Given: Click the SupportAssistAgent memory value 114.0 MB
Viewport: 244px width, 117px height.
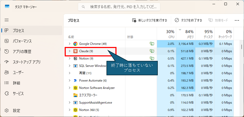Looking at the screenshot, I should click(x=187, y=103).
